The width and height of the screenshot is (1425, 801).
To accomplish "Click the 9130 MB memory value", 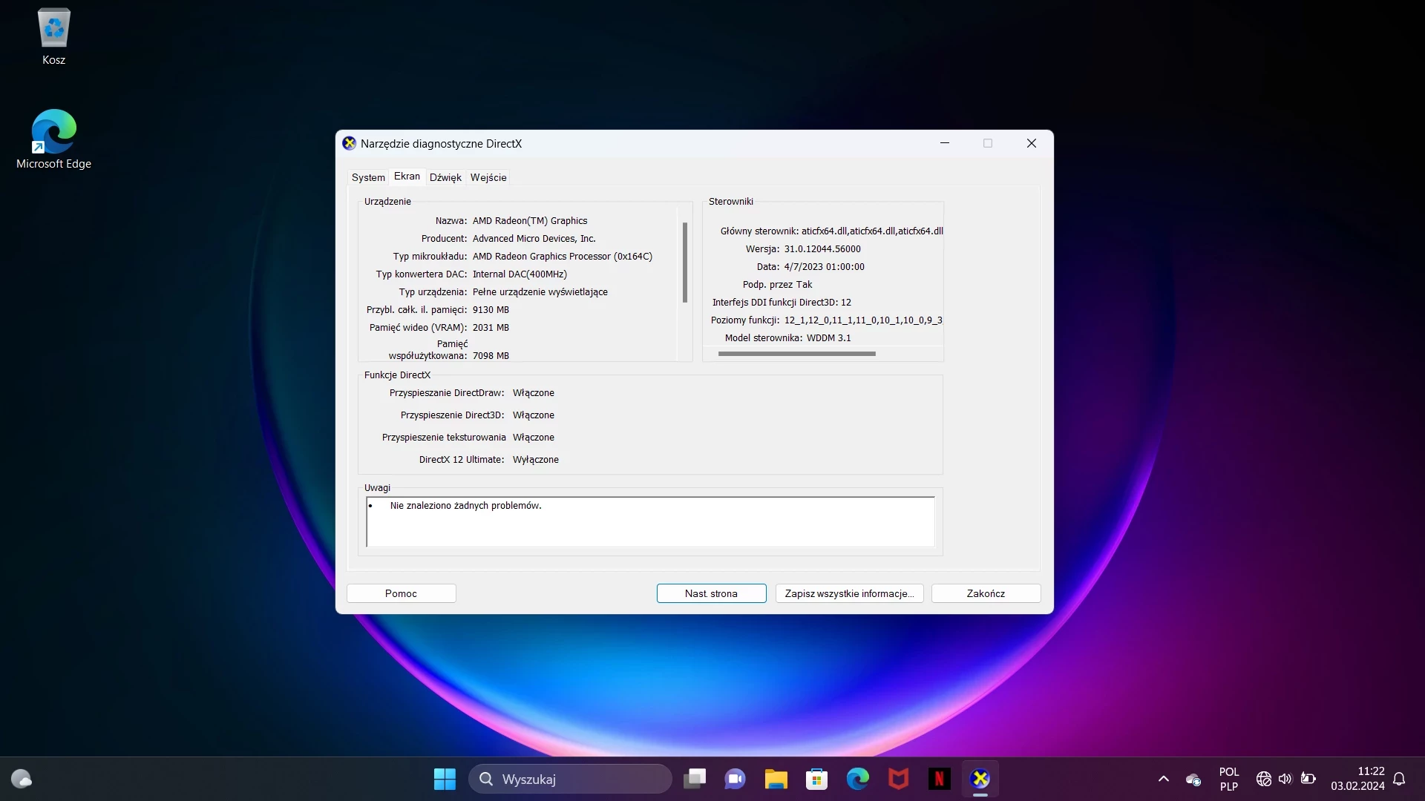I will 491,310.
